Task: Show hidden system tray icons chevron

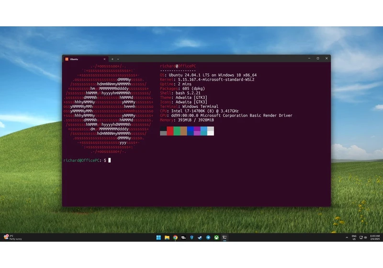Action: 347,237
